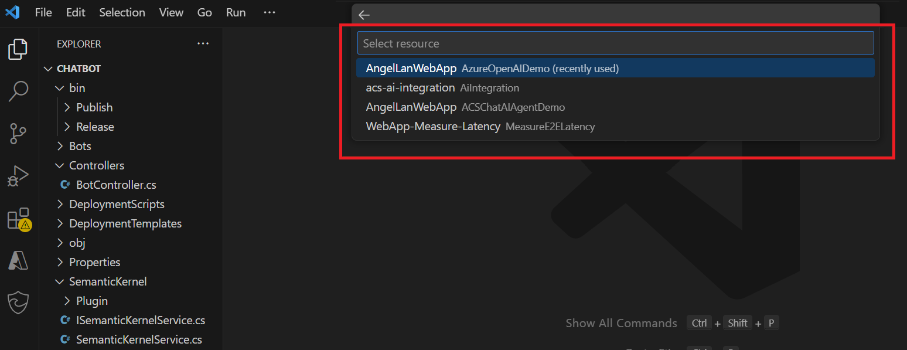This screenshot has height=350, width=907.
Task: Click the VS Code logo icon
Action: tap(12, 12)
